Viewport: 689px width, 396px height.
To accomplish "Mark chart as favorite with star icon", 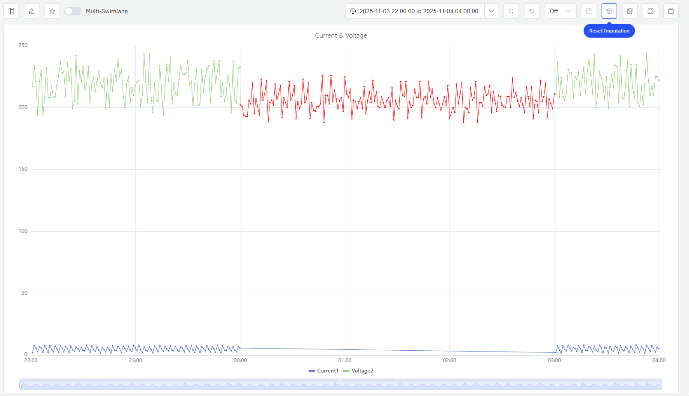I will (52, 11).
